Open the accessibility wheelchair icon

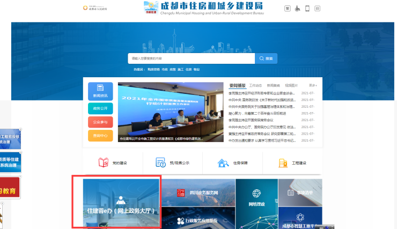tap(297, 9)
